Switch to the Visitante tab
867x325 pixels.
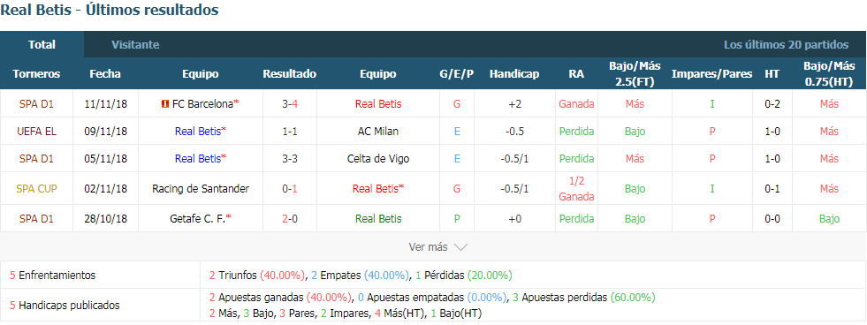tap(135, 45)
